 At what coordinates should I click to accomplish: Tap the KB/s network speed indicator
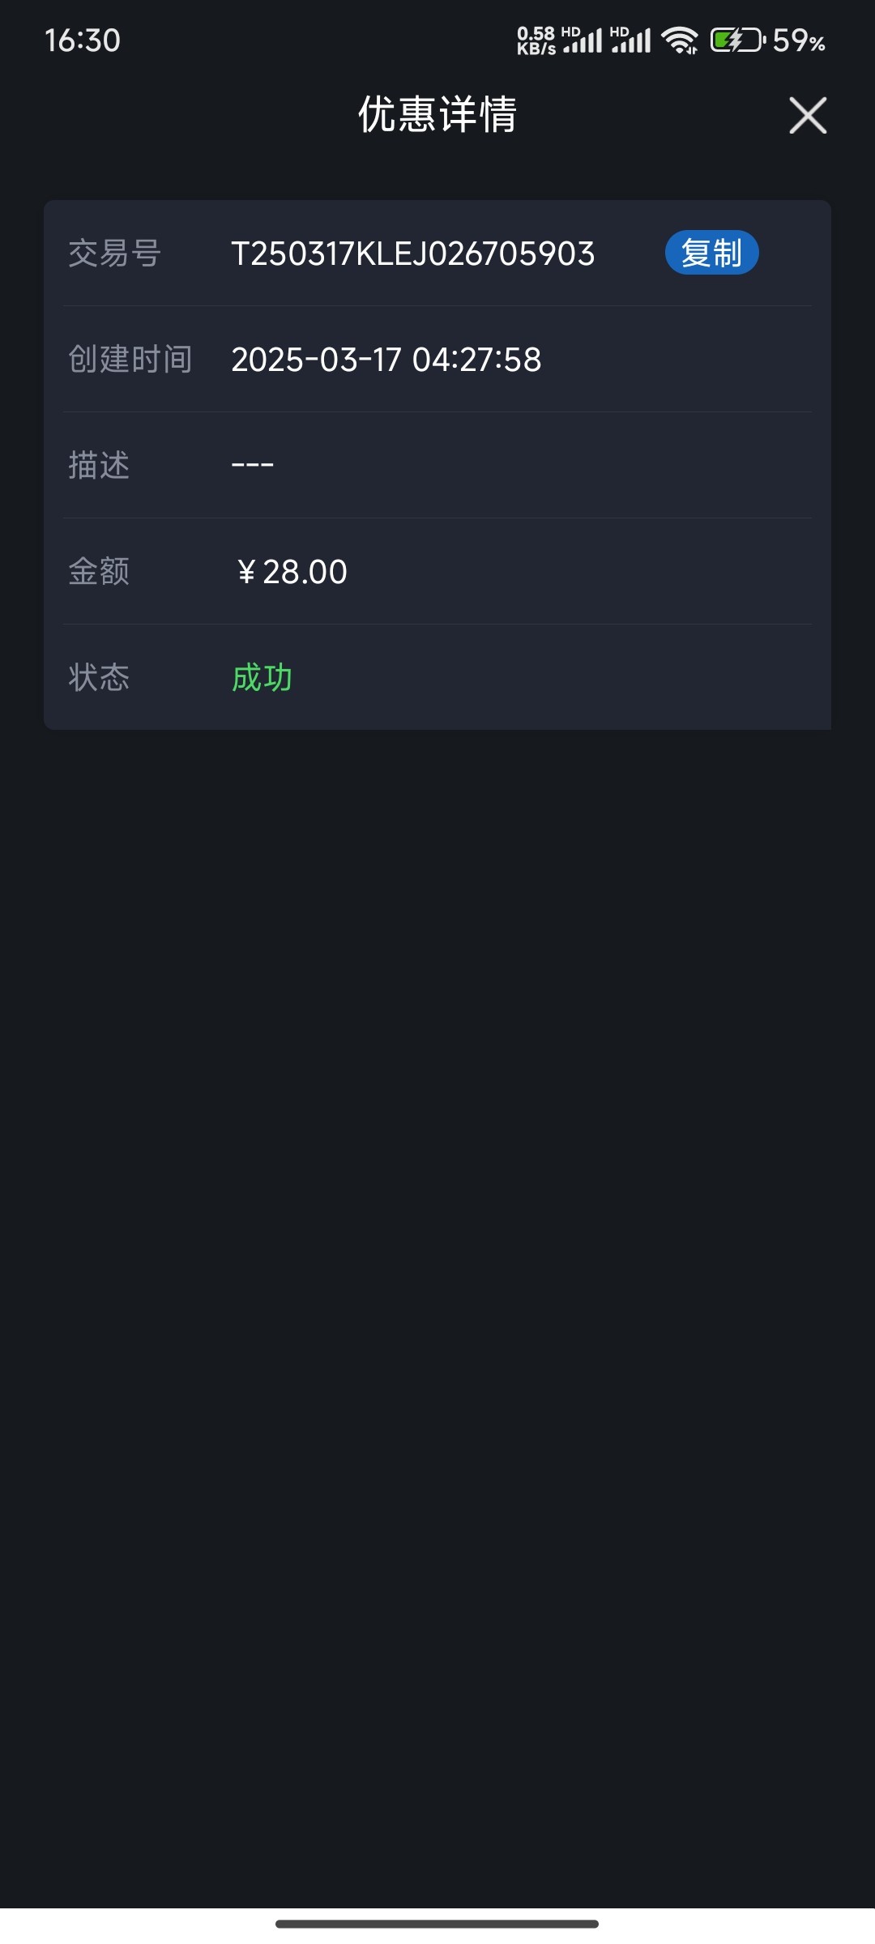[536, 40]
